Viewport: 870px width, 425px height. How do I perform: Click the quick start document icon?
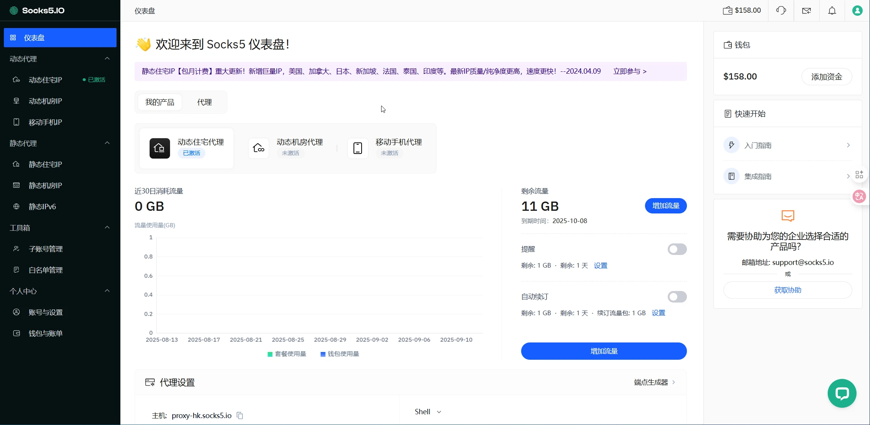click(x=728, y=114)
